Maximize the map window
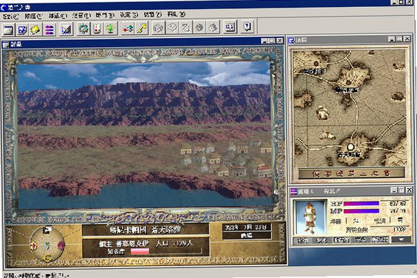This screenshot has width=417, height=278. [x=399, y=39]
